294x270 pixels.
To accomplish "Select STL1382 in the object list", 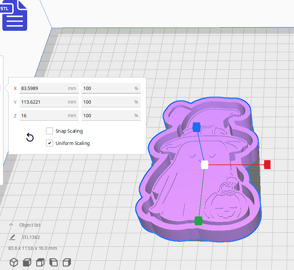I will 30,237.
